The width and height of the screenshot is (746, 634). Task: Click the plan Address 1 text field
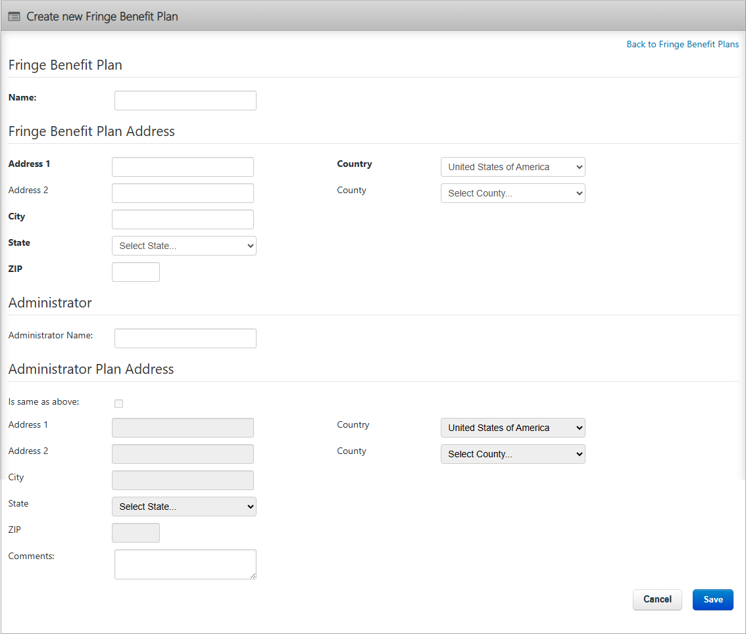coord(182,167)
